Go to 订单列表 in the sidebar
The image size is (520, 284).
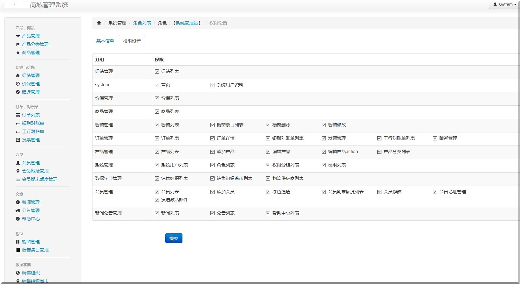(31, 115)
